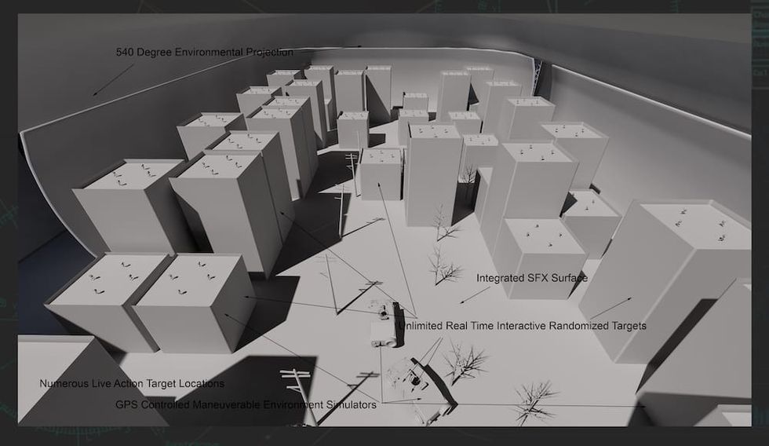The width and height of the screenshot is (769, 446).
Task: Click 'Unlimited Real Time Interactive Randomized Targets' label
Action: coord(522,325)
